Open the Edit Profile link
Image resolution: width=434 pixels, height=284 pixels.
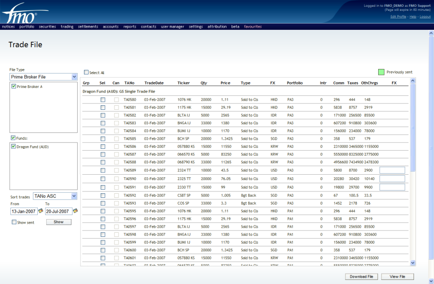pyautogui.click(x=398, y=17)
